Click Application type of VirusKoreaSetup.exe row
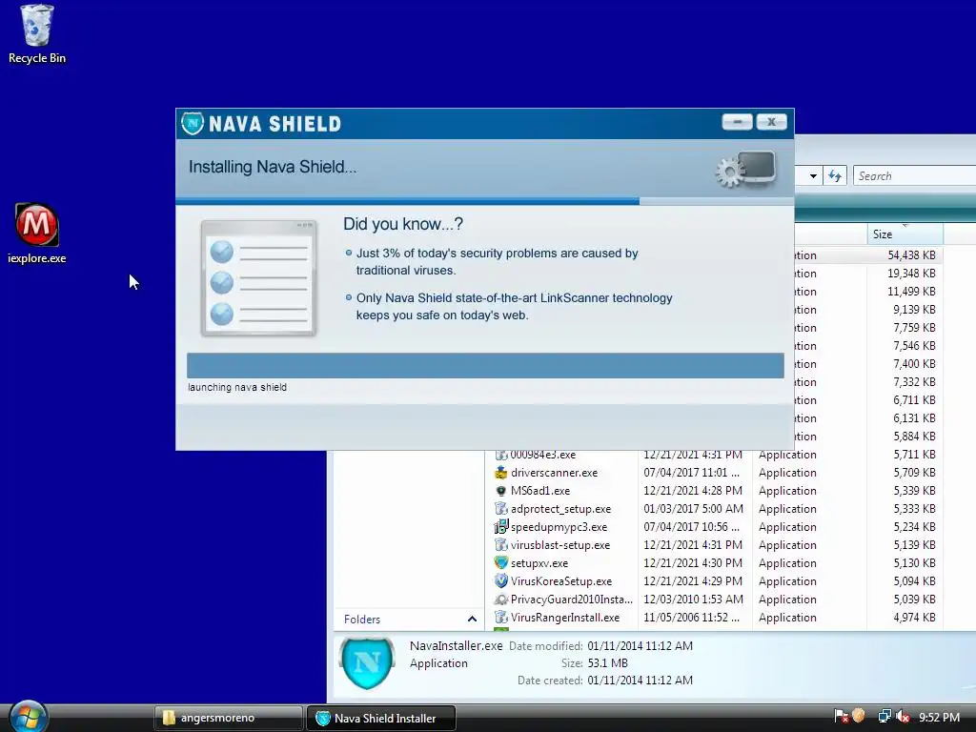 tap(787, 580)
